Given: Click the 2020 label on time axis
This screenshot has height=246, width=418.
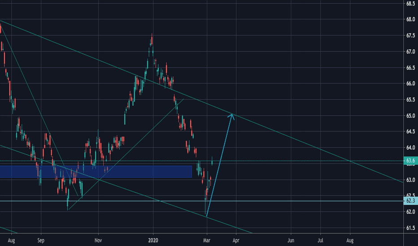Looking at the screenshot, I should [153, 241].
